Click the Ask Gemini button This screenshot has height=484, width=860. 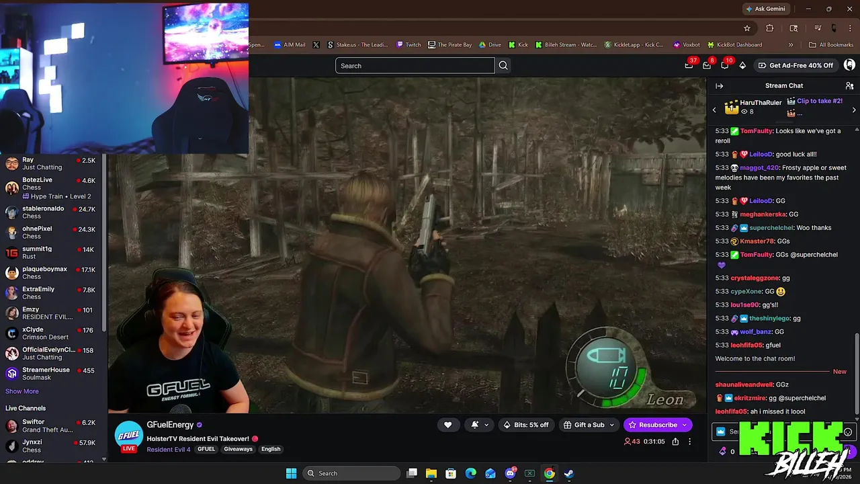click(765, 9)
